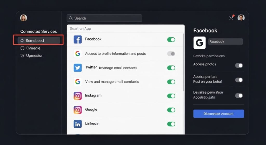This screenshot has height=145, width=266.
Task: Click the Disconnect Account button
Action: tap(218, 114)
